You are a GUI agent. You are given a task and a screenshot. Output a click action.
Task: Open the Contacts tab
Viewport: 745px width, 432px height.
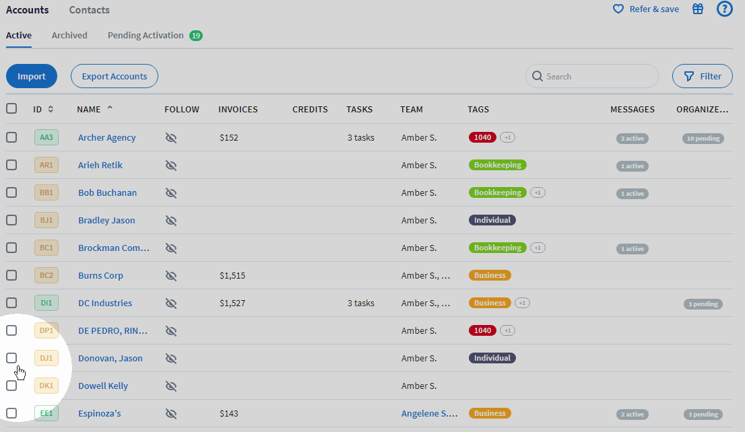click(89, 10)
